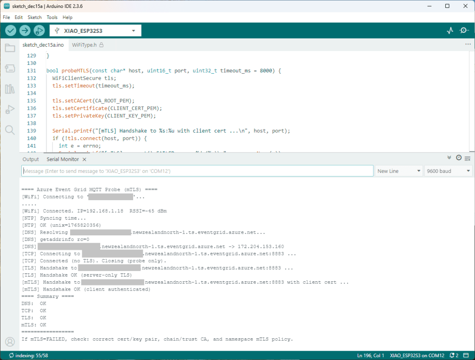The height and width of the screenshot is (360, 475).
Task: Start debugging with the Debug icon
Action: [39, 31]
